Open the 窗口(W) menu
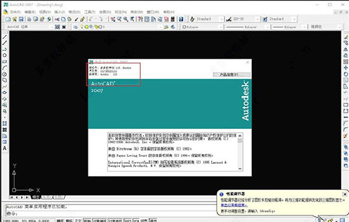Screen dimensions: 349x222 (x=153, y=12)
